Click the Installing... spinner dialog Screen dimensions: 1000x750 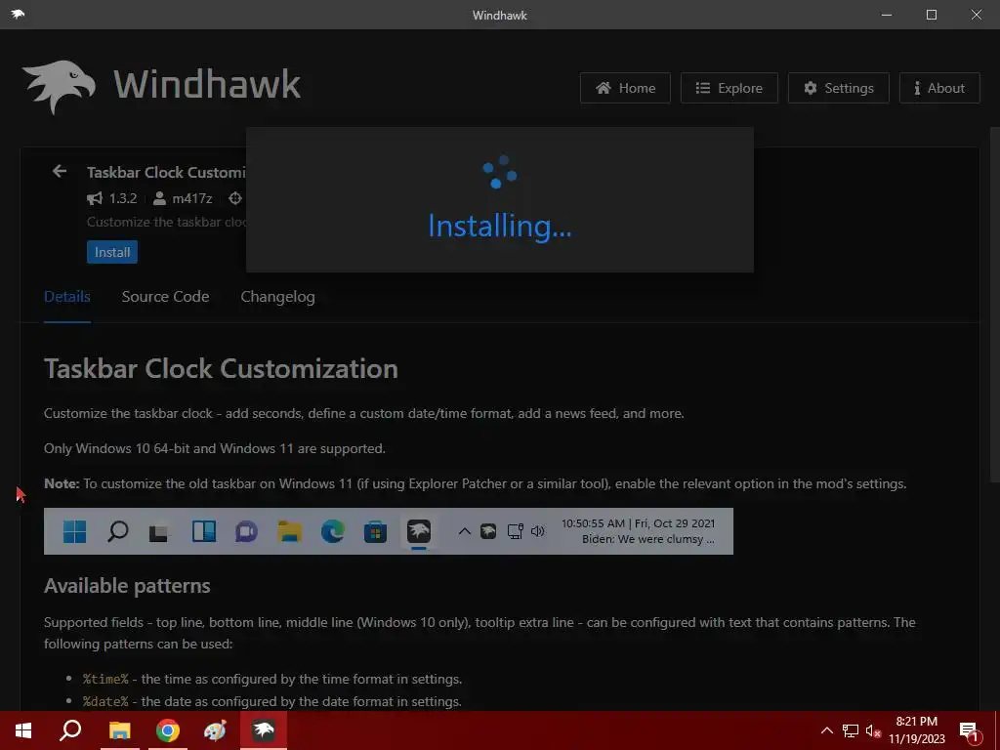tap(500, 199)
